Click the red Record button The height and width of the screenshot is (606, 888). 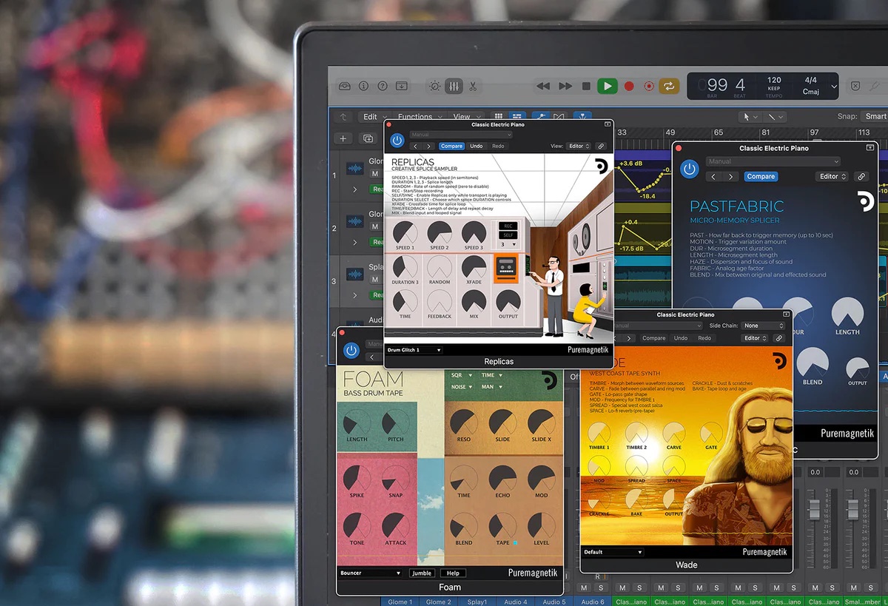coord(629,86)
